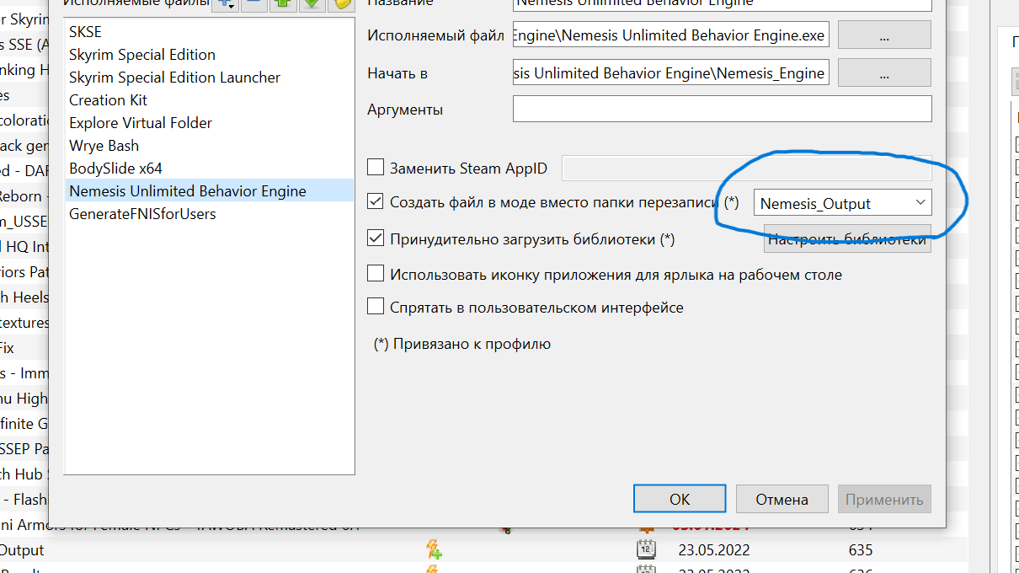Click the calendar icon beside 23.05.2022

(x=646, y=550)
